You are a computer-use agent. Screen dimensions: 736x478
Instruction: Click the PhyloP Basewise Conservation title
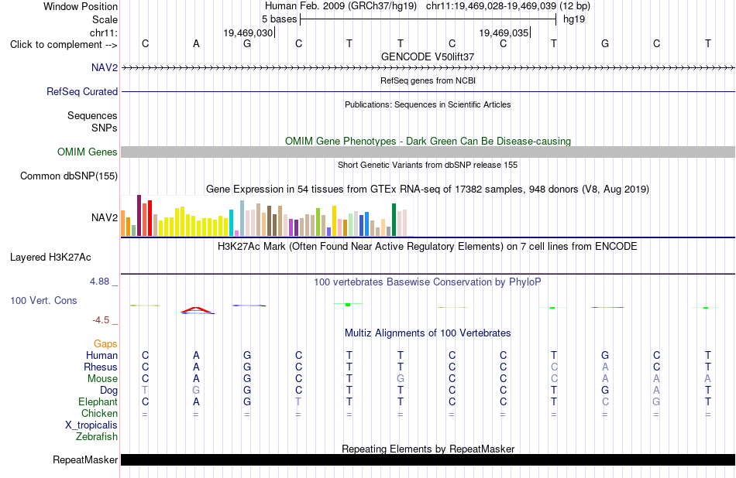click(428, 282)
